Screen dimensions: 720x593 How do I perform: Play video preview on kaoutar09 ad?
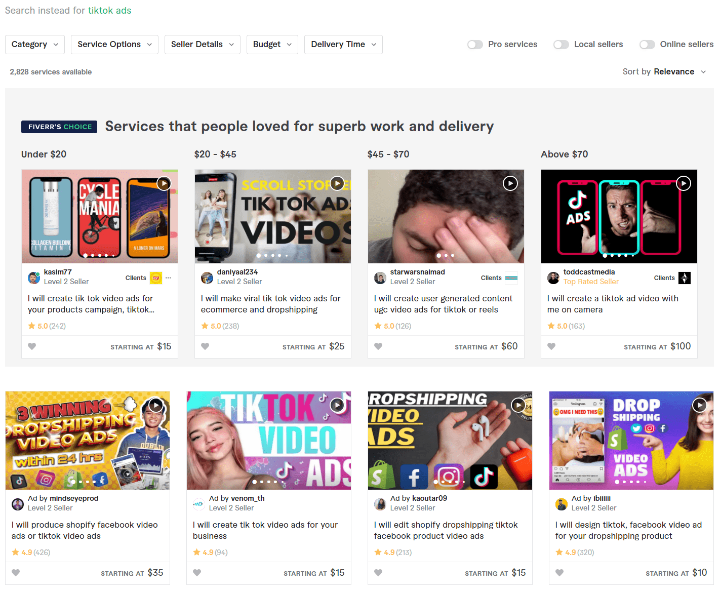(x=518, y=405)
